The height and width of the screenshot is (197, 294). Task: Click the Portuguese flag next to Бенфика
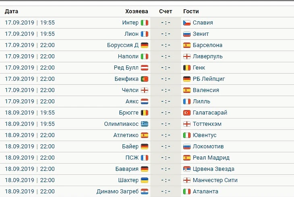tap(144, 79)
